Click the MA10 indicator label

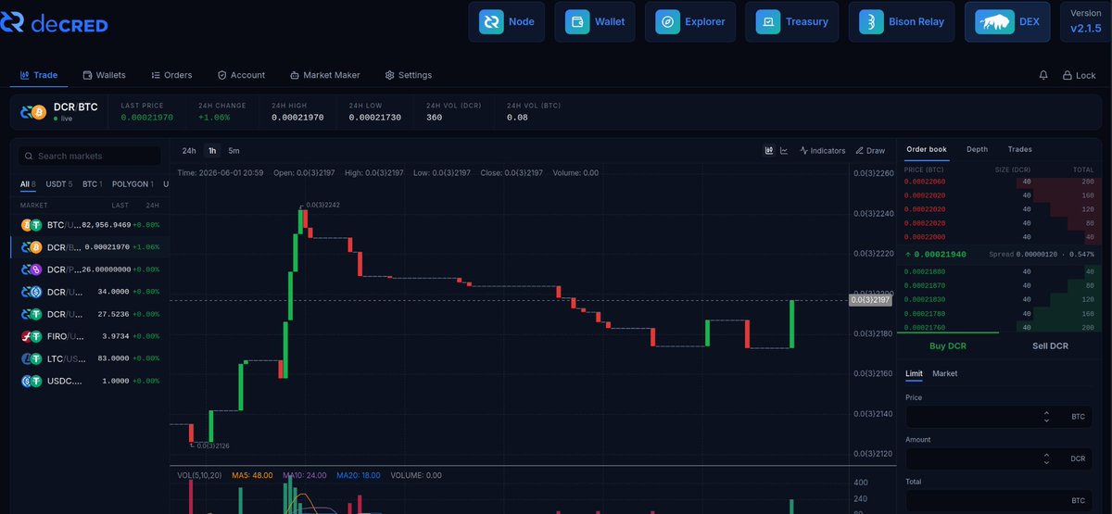pyautogui.click(x=304, y=475)
